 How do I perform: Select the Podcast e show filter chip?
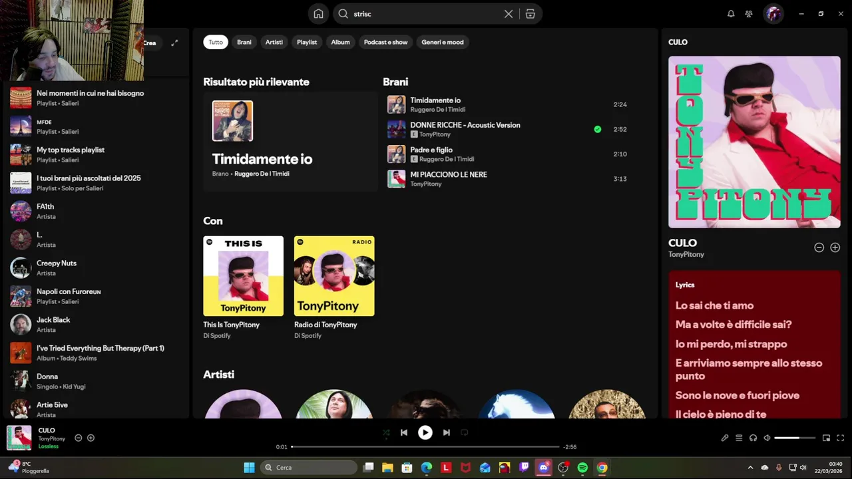pyautogui.click(x=385, y=42)
